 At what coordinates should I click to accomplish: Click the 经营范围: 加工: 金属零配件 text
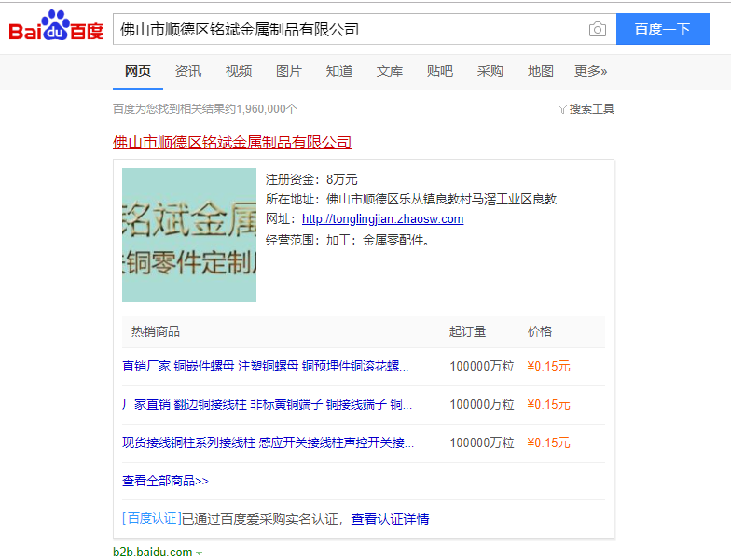click(x=347, y=241)
